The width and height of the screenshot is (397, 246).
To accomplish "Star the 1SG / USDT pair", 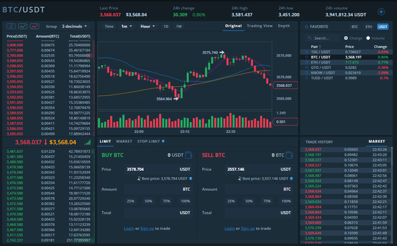I will 306,52.
